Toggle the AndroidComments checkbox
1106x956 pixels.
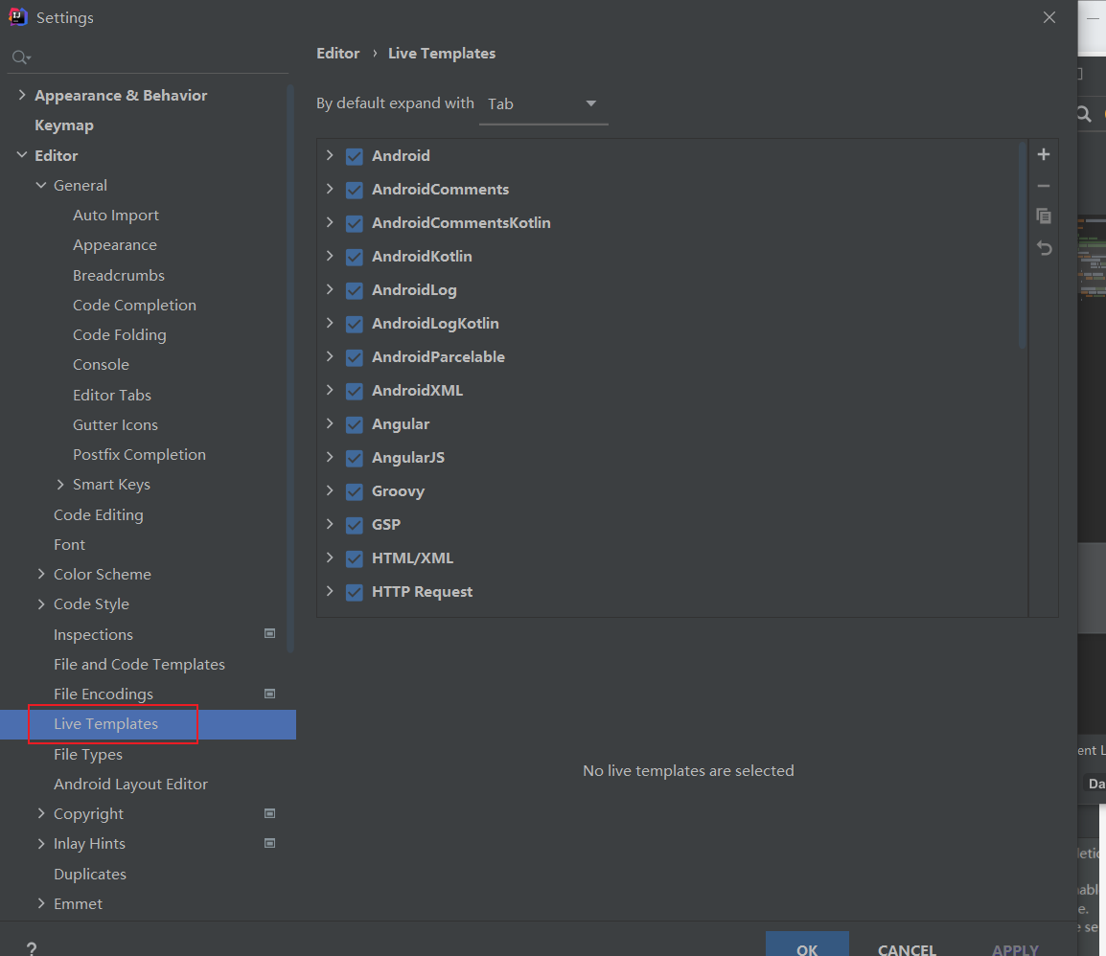click(x=354, y=190)
